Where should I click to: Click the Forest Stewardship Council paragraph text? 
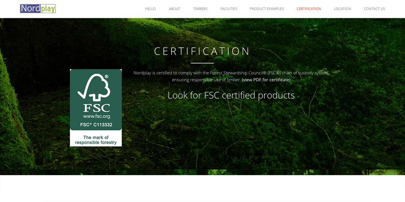coord(231,76)
